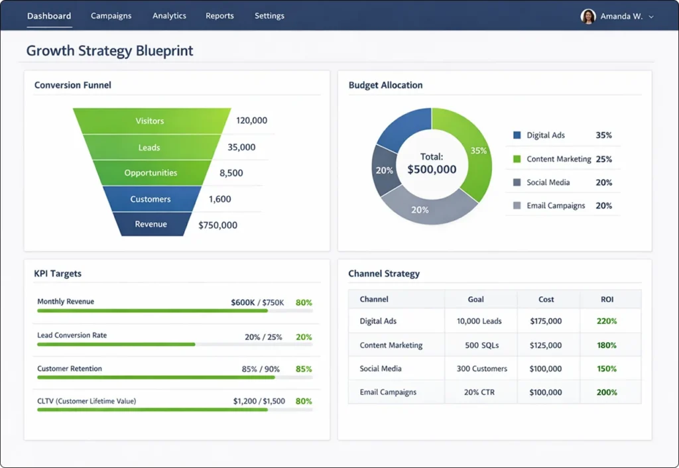This screenshot has width=679, height=468.
Task: Click the Digital Ads blue legend swatch
Action: [x=517, y=135]
